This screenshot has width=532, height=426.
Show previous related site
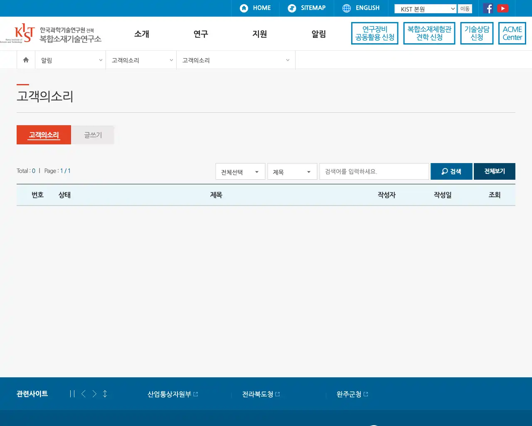click(x=83, y=394)
